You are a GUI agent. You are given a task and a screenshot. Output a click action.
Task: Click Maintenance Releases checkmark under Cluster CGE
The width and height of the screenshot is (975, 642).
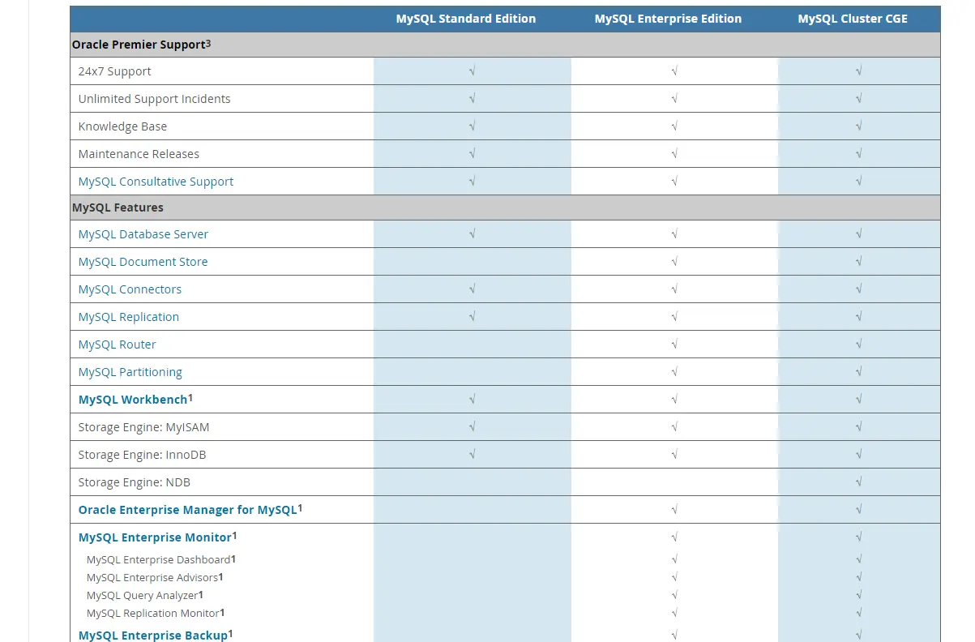click(x=858, y=154)
